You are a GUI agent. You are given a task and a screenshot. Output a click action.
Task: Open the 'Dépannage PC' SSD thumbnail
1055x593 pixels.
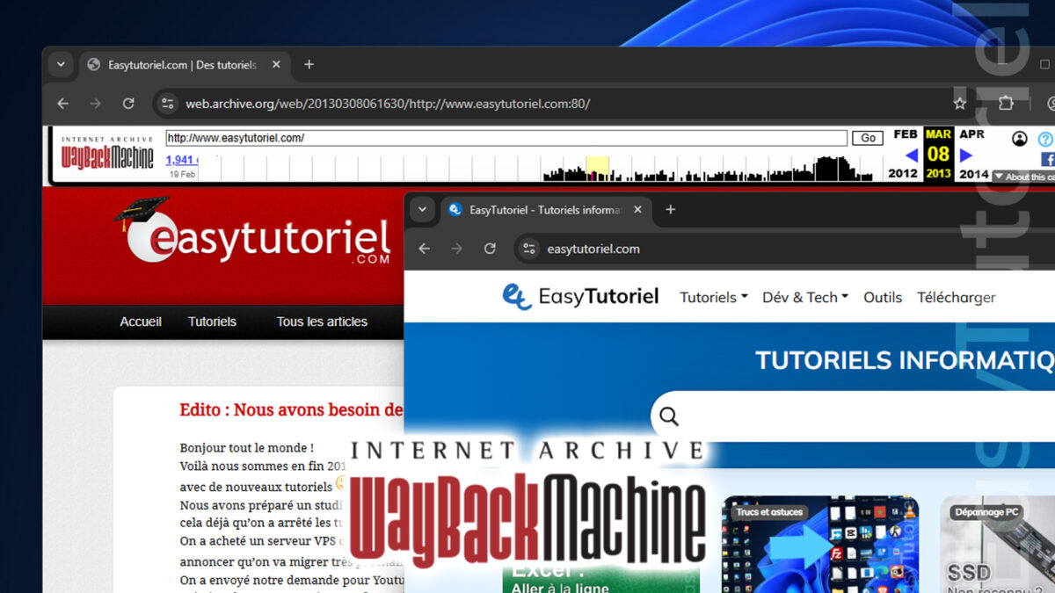[998, 545]
